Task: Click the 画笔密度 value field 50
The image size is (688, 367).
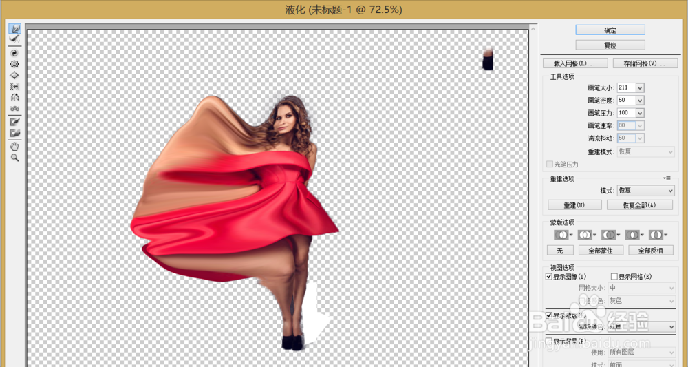Action: pos(625,101)
